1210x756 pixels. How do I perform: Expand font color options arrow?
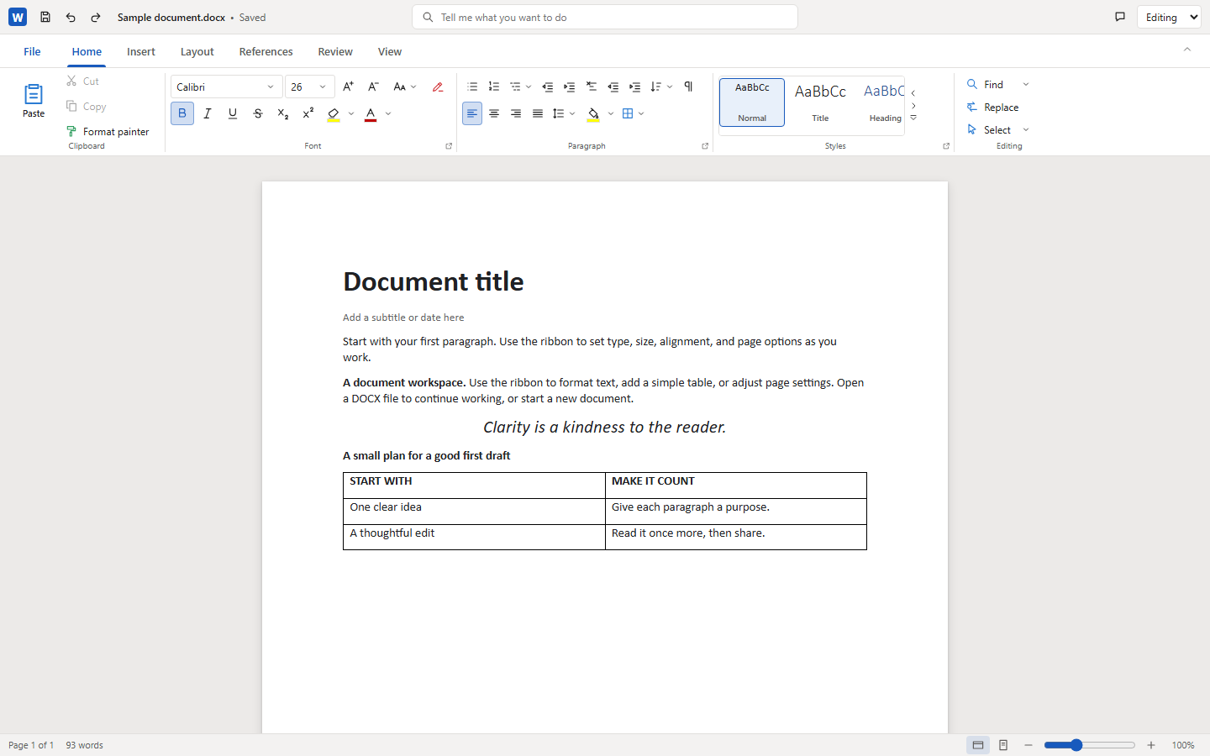[388, 113]
